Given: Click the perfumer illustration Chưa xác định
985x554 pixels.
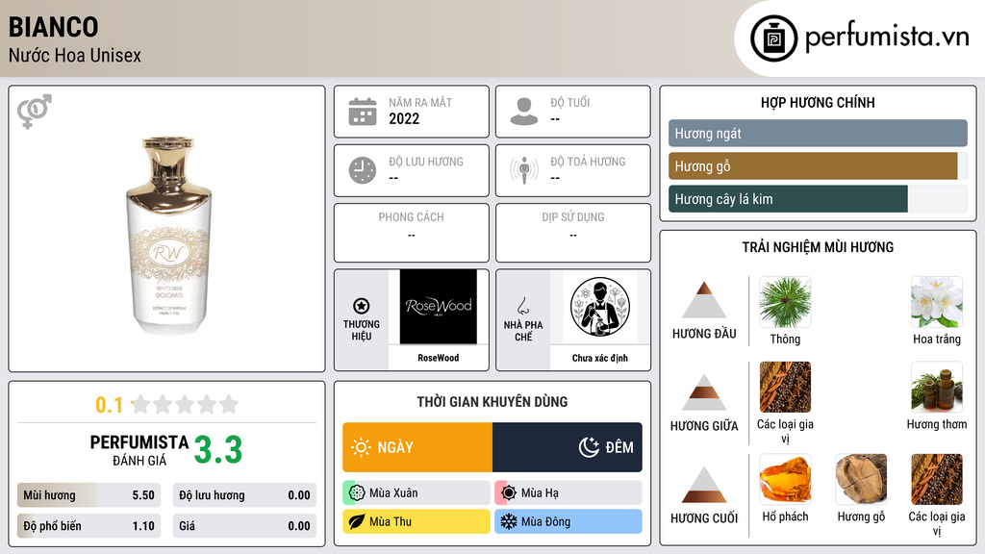Looking at the screenshot, I should (x=600, y=307).
